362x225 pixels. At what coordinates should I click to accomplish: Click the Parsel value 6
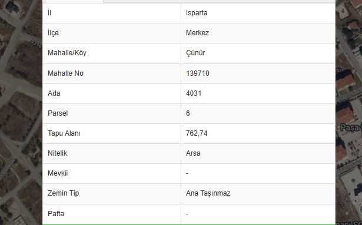[188, 113]
